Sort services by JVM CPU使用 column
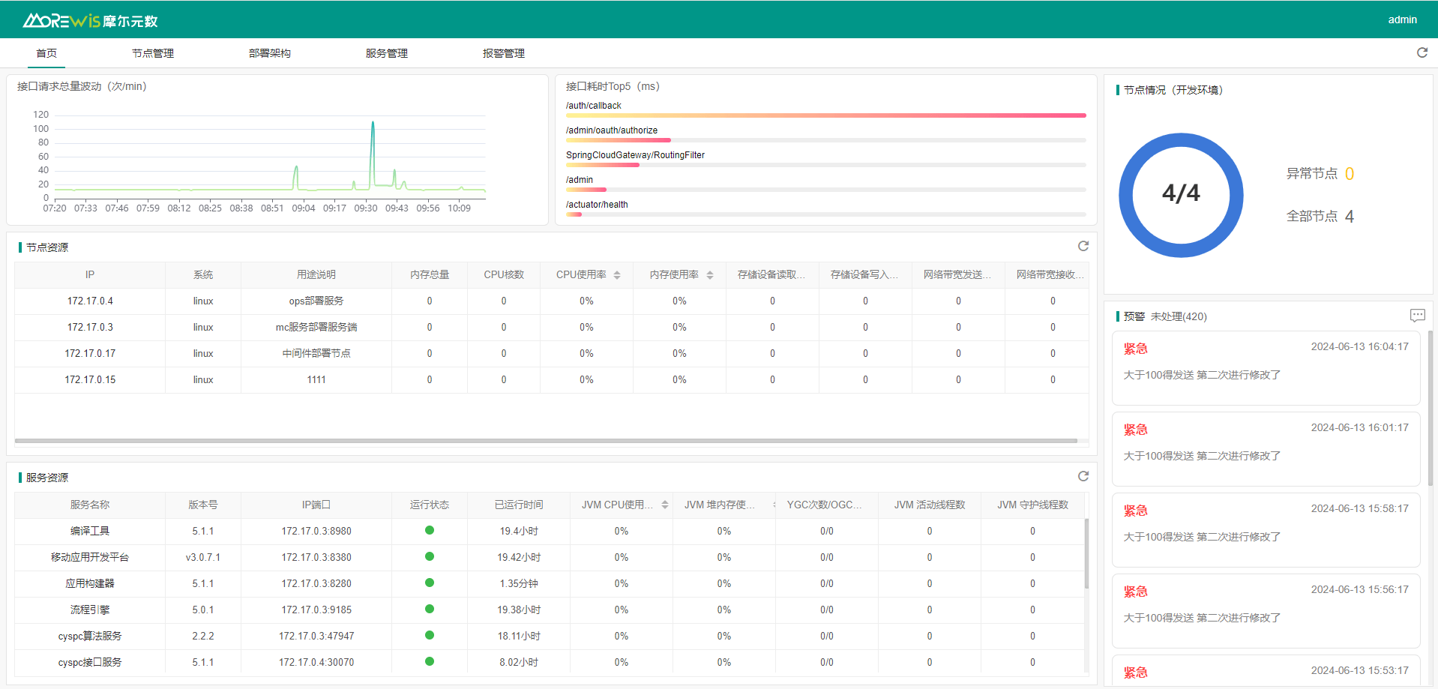The width and height of the screenshot is (1438, 689). click(x=664, y=505)
